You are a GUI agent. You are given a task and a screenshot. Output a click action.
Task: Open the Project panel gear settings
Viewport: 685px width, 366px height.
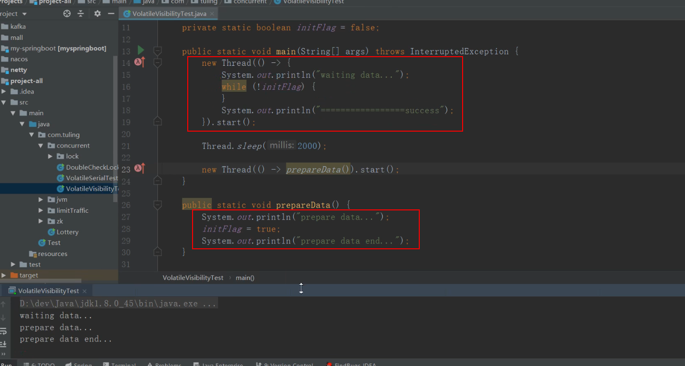97,13
